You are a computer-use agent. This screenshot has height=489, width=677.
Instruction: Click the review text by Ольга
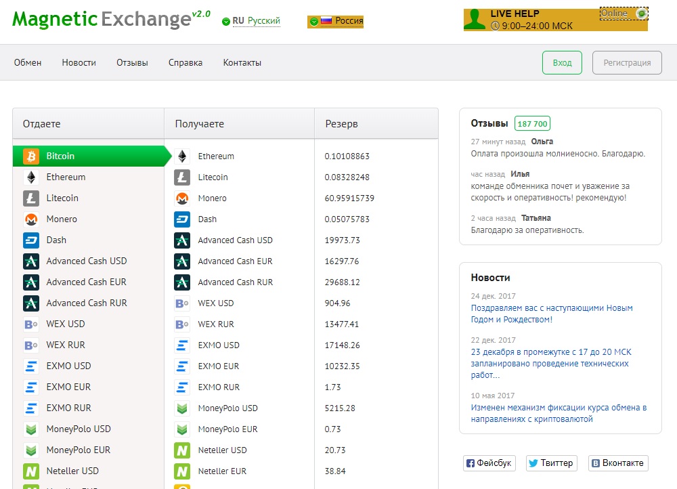tap(558, 154)
